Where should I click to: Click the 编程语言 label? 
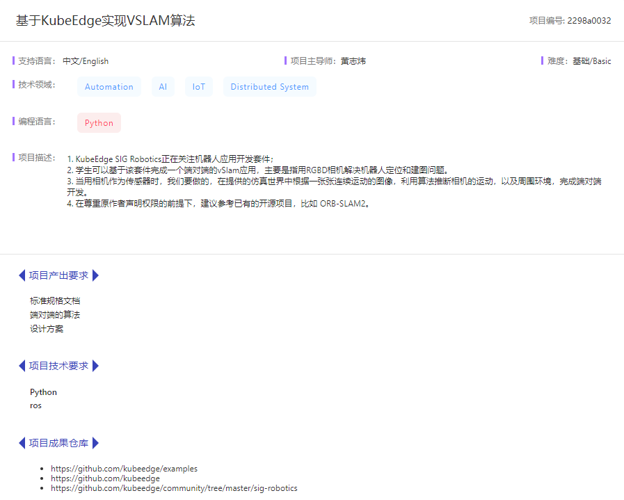37,121
